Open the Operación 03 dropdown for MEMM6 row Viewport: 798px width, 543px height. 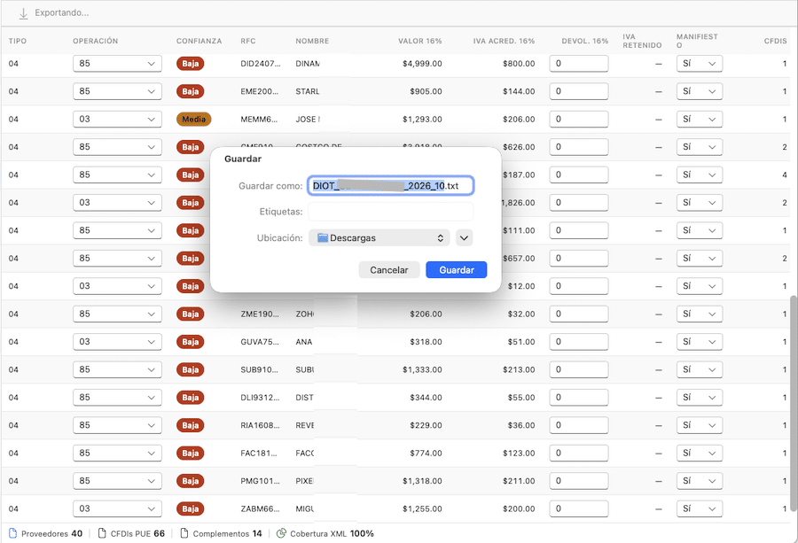pos(117,119)
